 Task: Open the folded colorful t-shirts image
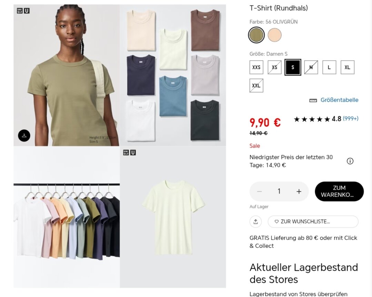pos(173,75)
